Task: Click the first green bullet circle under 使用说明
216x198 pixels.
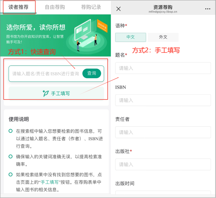Action: tap(11, 131)
